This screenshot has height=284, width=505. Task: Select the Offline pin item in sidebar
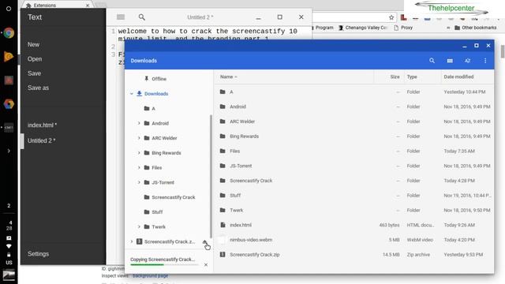tap(155, 79)
